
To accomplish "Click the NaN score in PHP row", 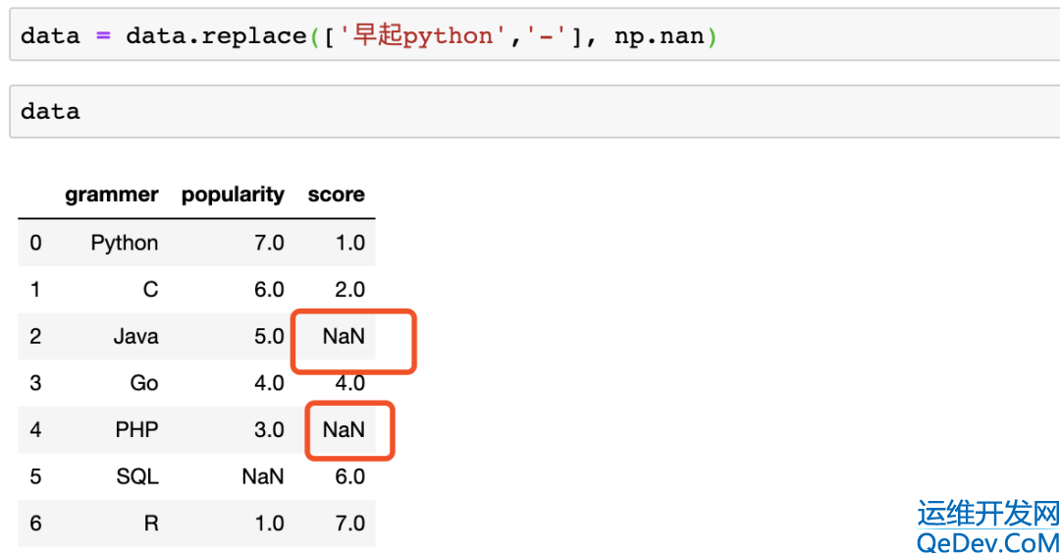I will point(344,429).
